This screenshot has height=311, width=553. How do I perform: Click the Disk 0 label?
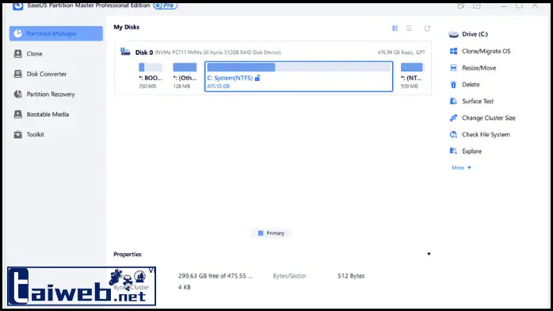tap(144, 52)
